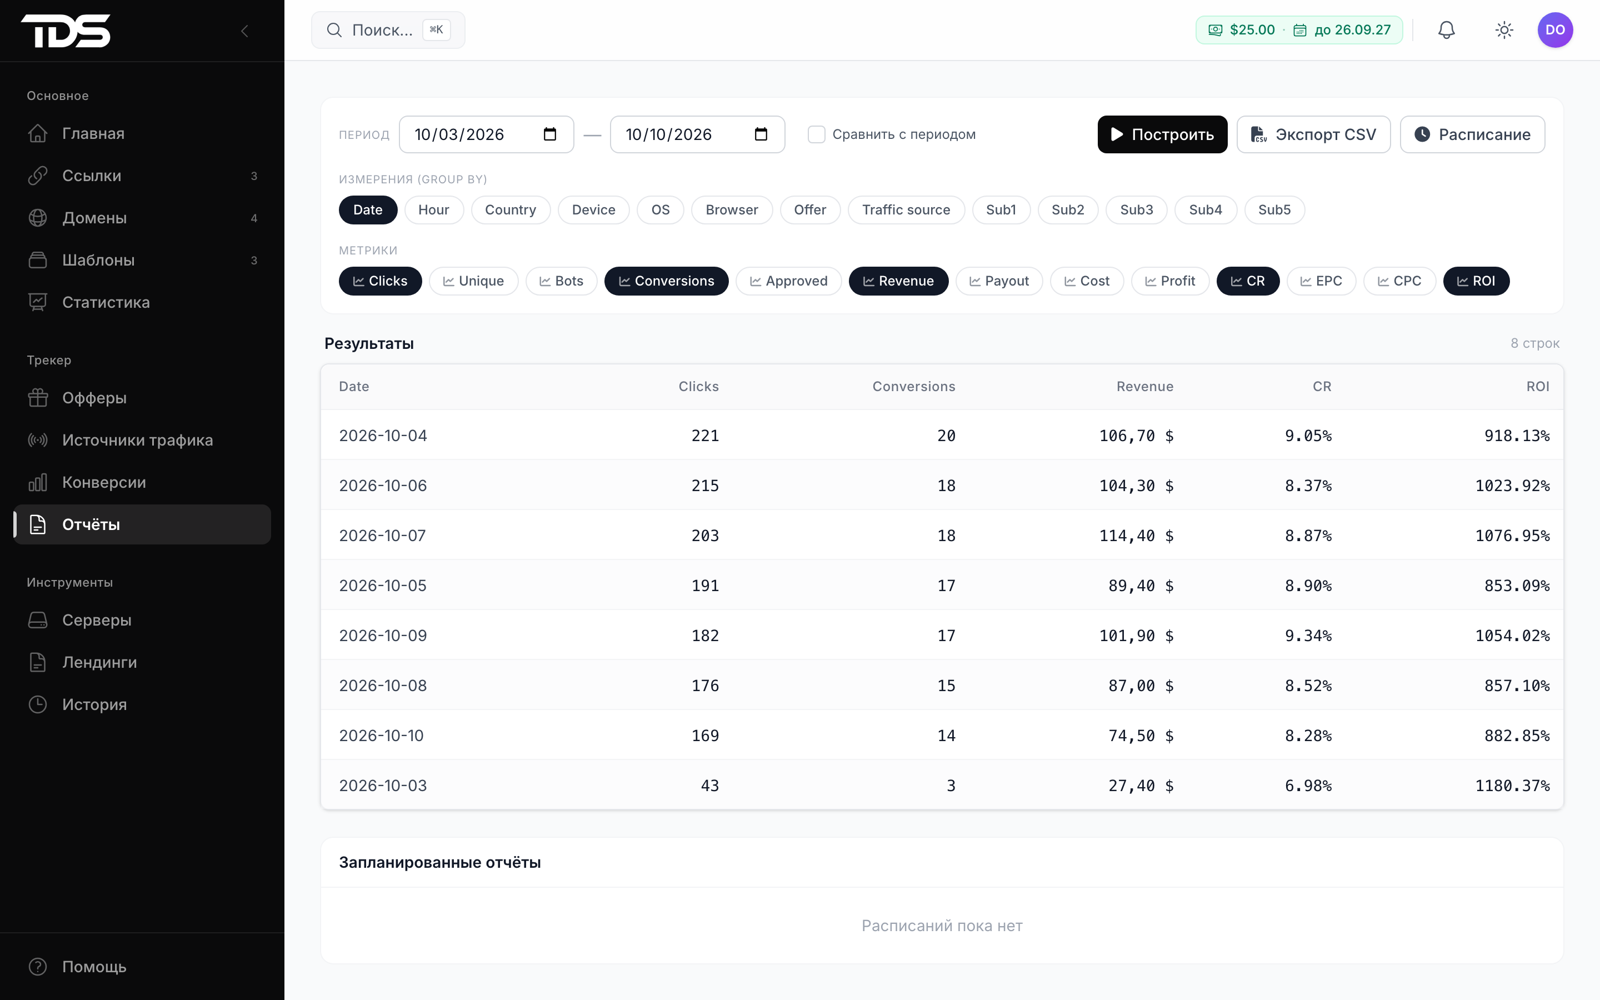
Task: Open end date calendar picker icon
Action: [x=761, y=134]
